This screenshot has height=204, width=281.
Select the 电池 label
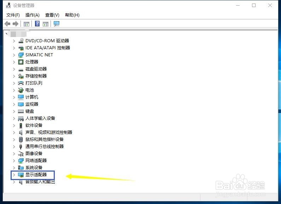point(30,90)
